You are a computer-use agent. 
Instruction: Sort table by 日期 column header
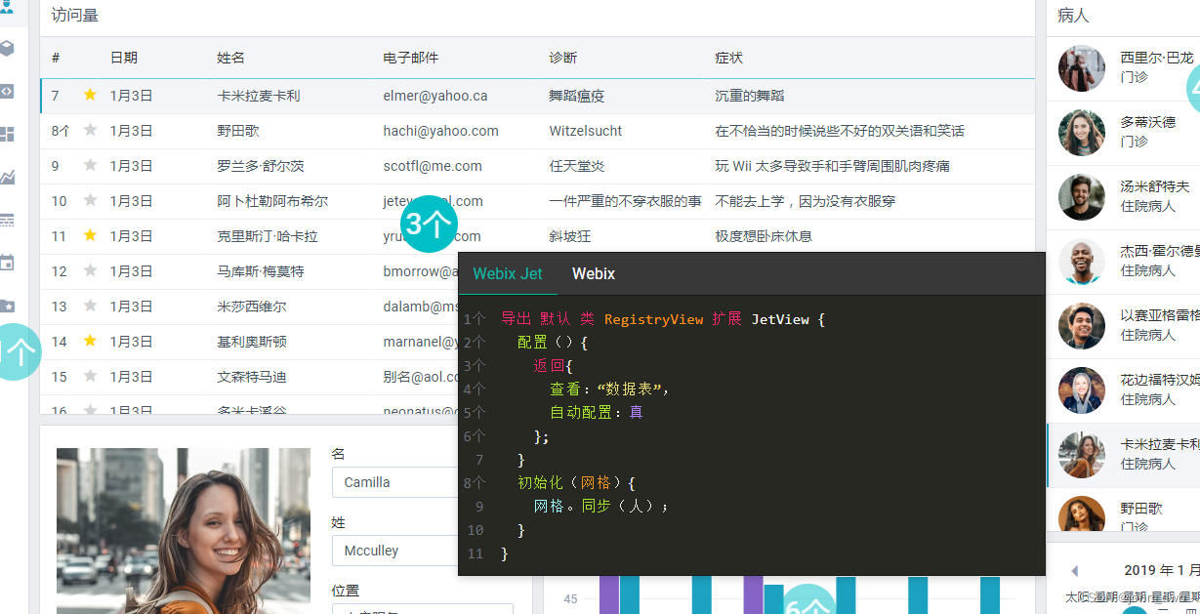click(124, 58)
